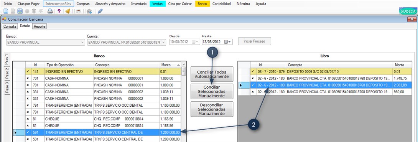Open the Banco menu in menu bar
The width and height of the screenshot is (418, 142).
pos(202,4)
